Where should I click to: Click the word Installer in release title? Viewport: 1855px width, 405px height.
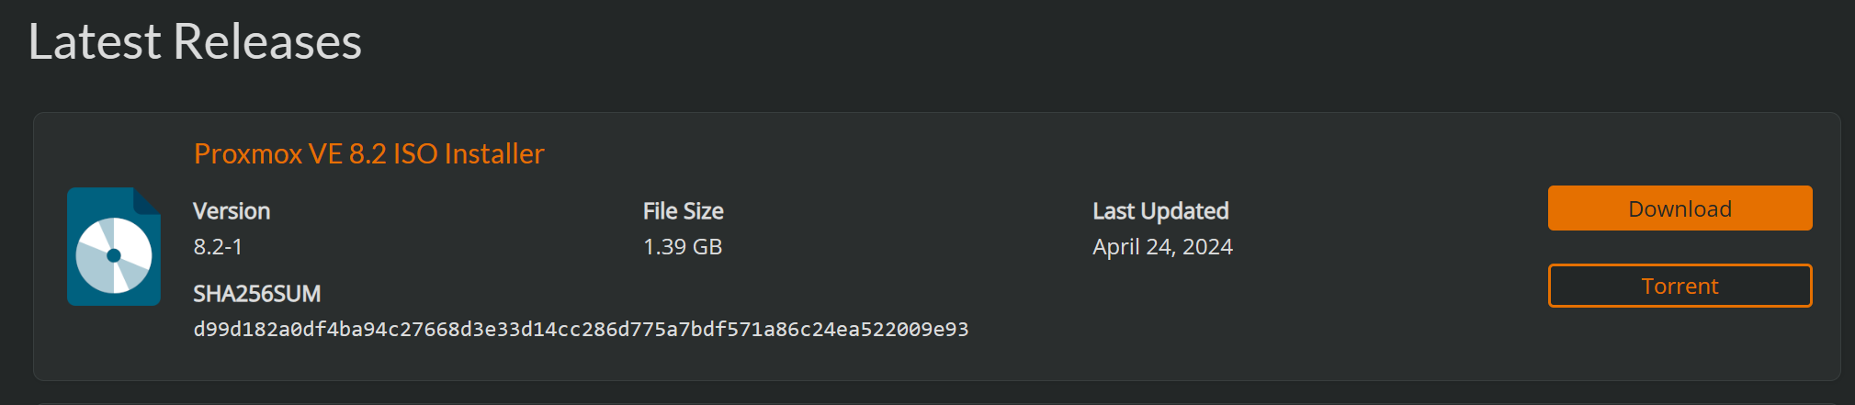(493, 153)
